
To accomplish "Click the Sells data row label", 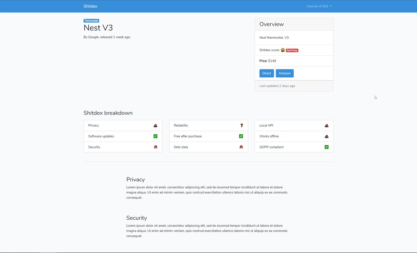I will click(x=181, y=147).
